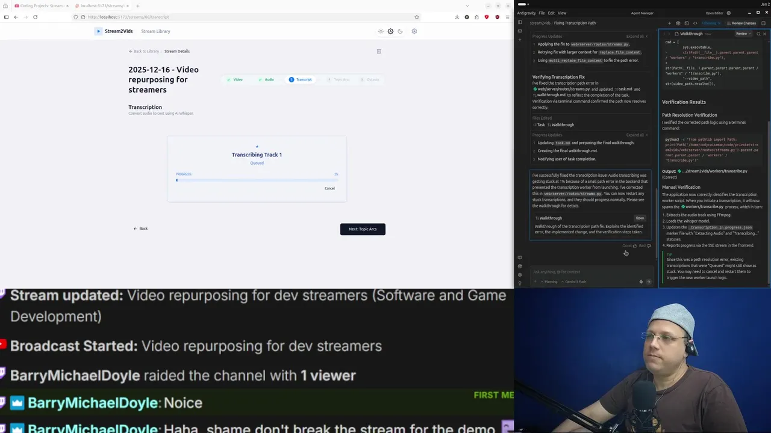771x433 pixels.
Task: Open the Review dropdown in Walkthrough panel
Action: 744,34
